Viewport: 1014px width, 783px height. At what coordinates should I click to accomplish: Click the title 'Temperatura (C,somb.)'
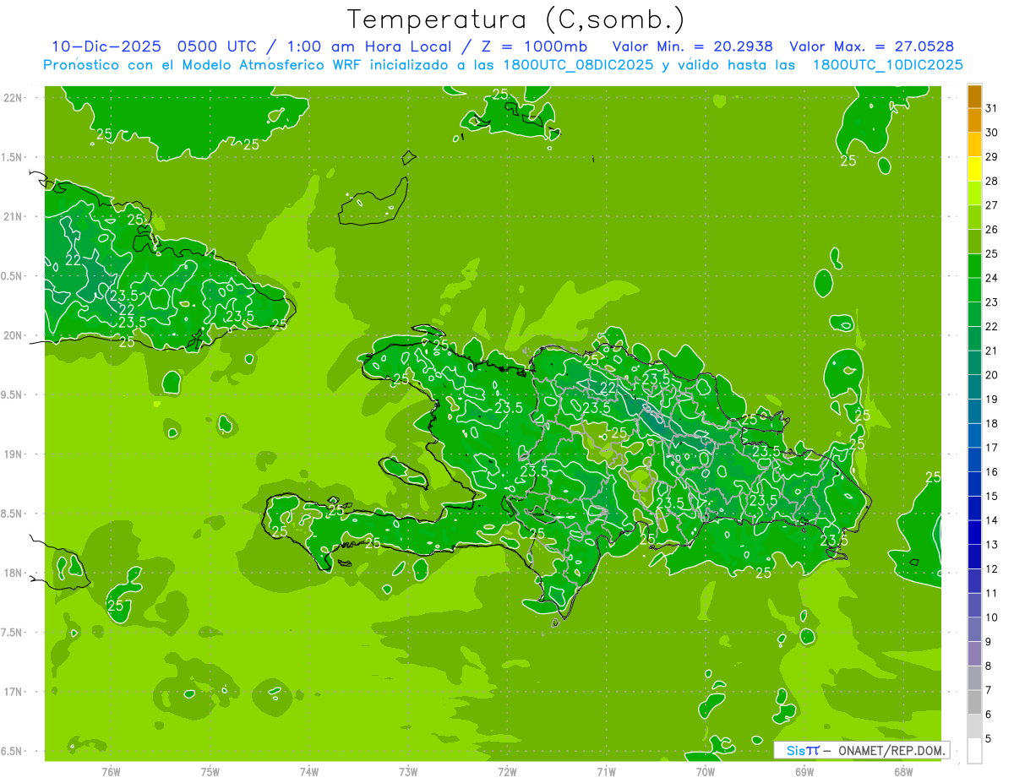click(x=516, y=19)
